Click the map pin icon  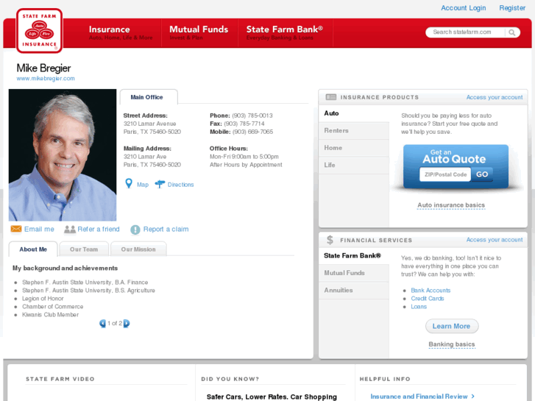[x=129, y=184]
